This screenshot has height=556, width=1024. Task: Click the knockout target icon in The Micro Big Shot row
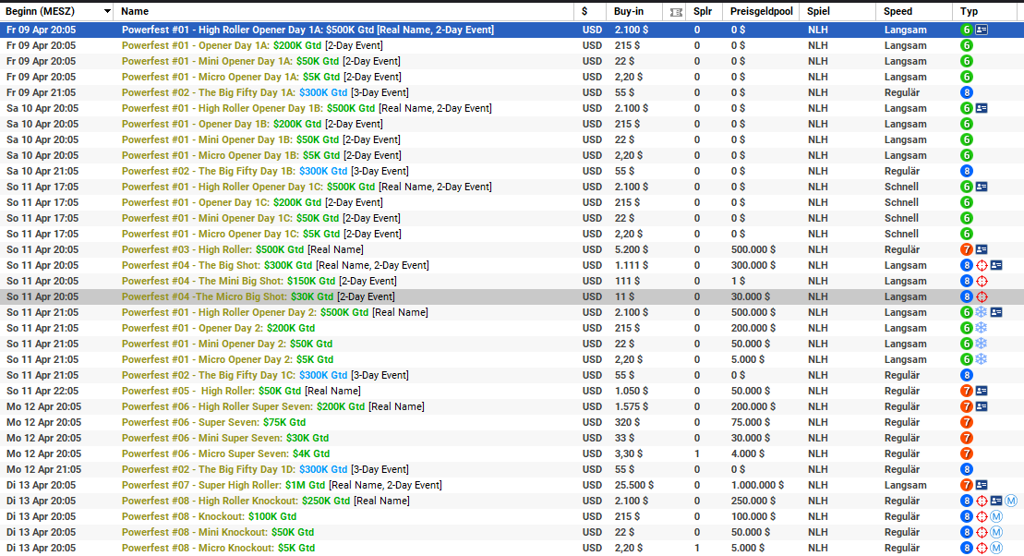[982, 296]
